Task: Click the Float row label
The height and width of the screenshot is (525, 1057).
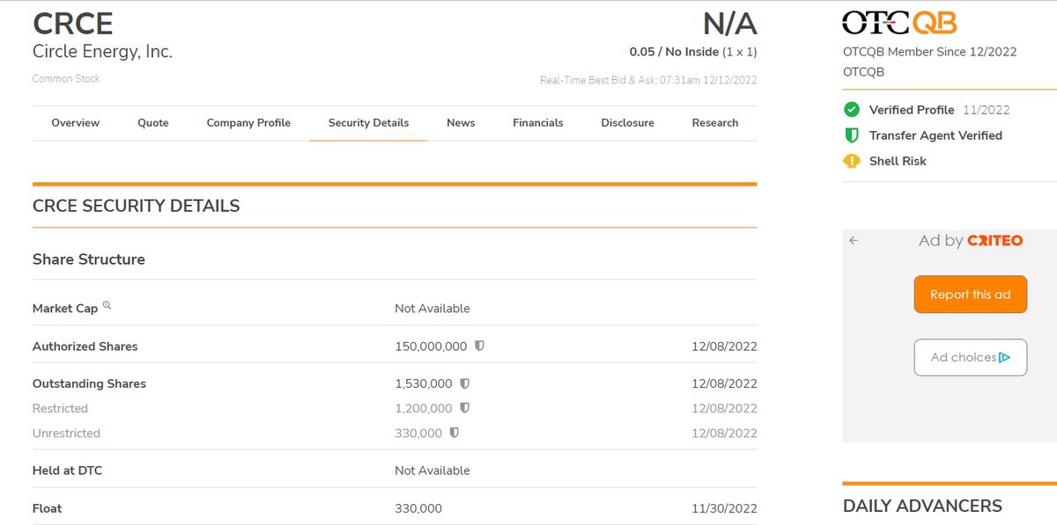Action: tap(48, 508)
